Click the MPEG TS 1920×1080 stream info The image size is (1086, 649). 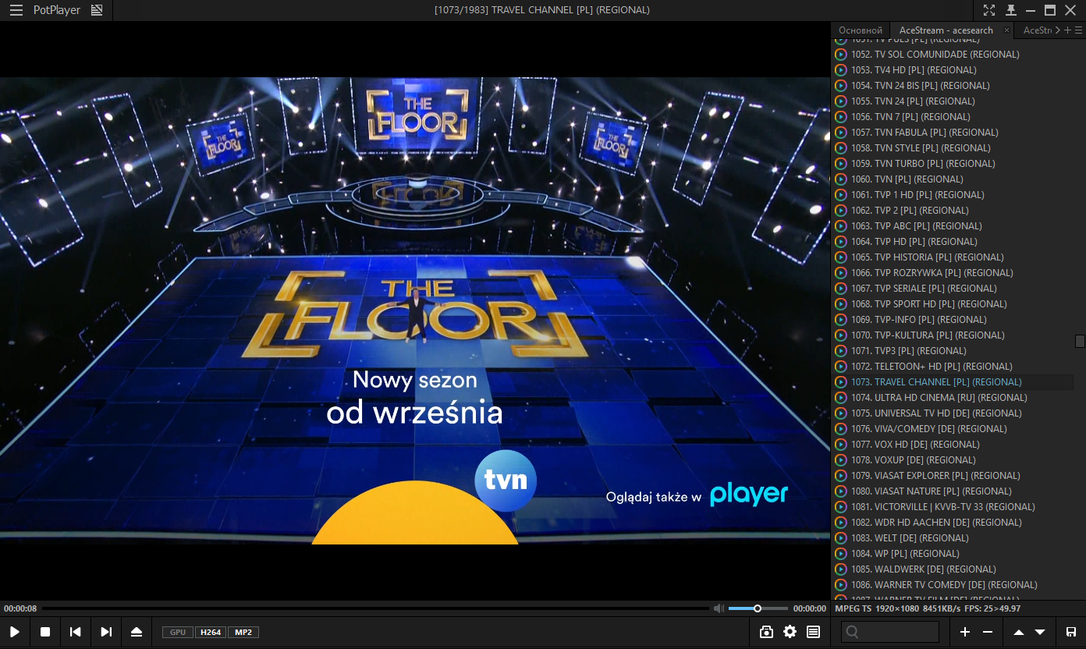(x=928, y=608)
